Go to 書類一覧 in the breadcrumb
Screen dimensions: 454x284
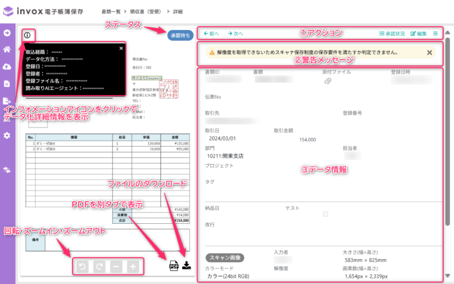click(x=113, y=11)
